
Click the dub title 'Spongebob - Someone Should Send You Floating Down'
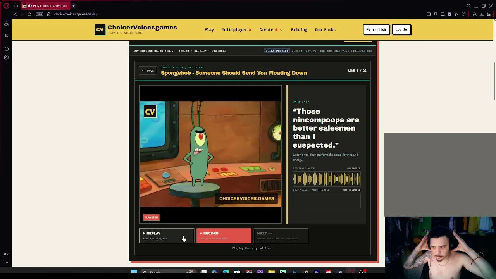coord(234,73)
